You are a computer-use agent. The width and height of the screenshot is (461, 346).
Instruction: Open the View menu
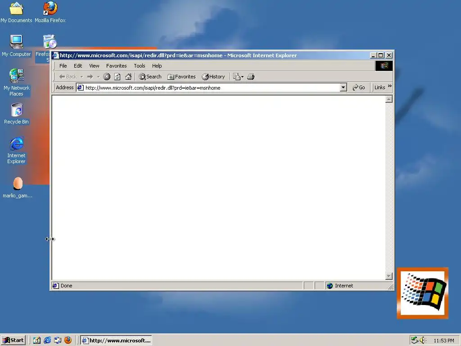[x=94, y=66]
